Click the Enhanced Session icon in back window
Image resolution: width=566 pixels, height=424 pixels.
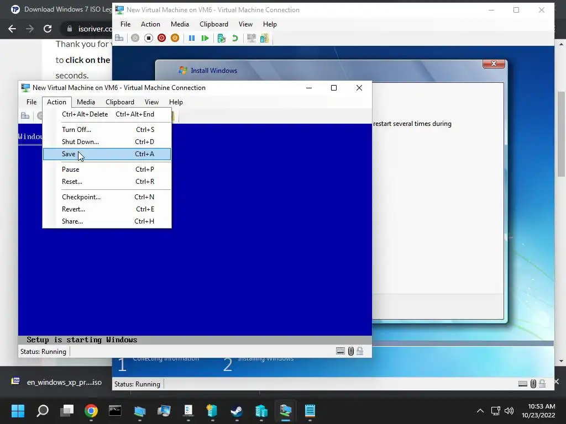251,38
